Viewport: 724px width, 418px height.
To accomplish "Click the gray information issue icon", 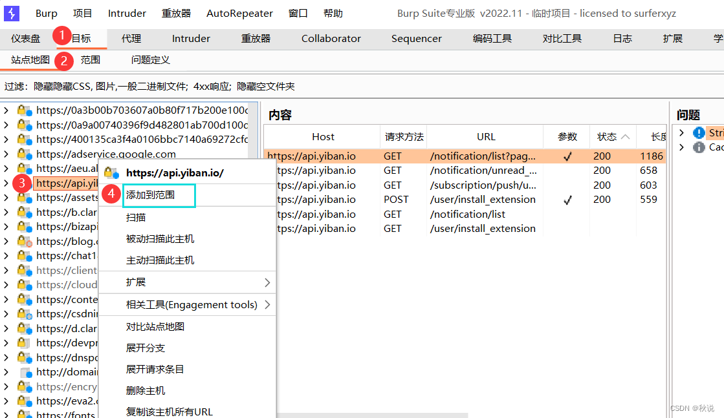I will tap(699, 147).
